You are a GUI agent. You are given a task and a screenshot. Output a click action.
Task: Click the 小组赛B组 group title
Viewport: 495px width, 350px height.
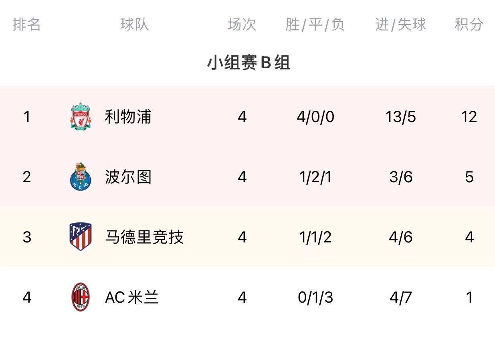pos(248,63)
